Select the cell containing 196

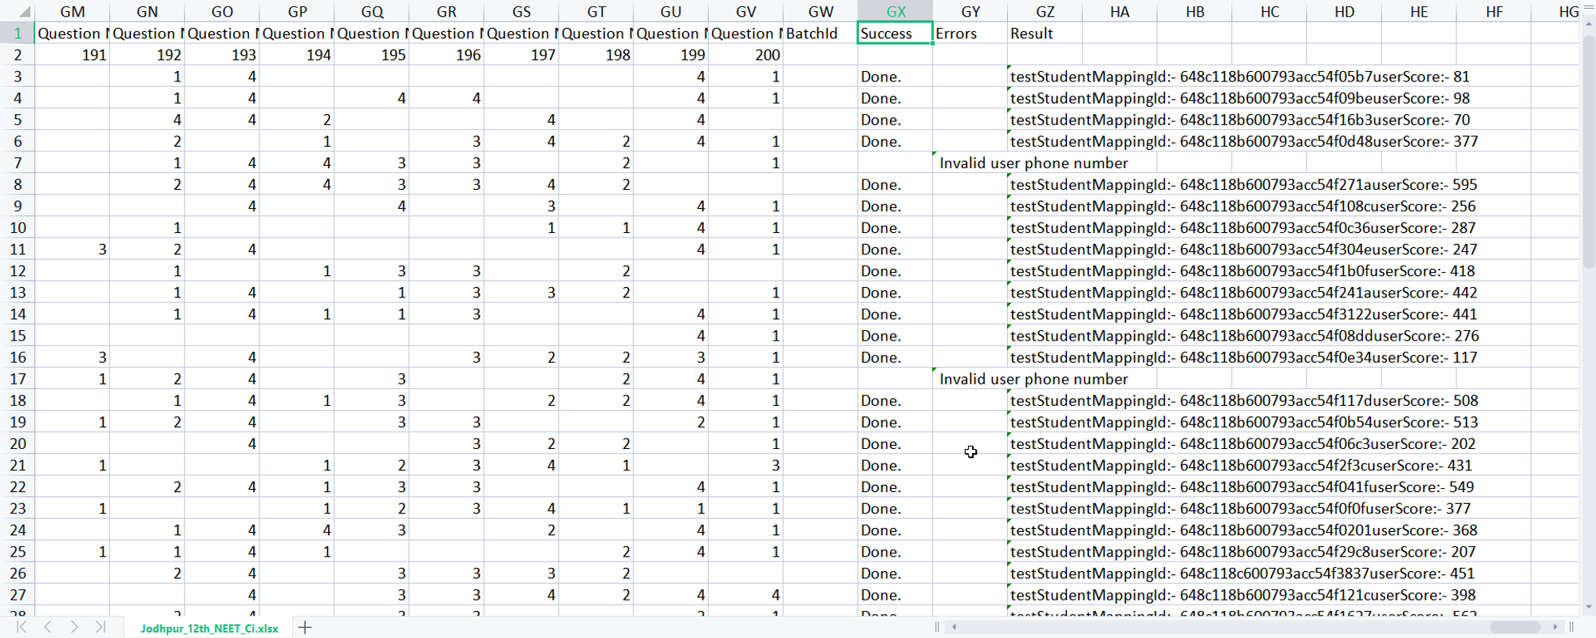click(x=446, y=55)
